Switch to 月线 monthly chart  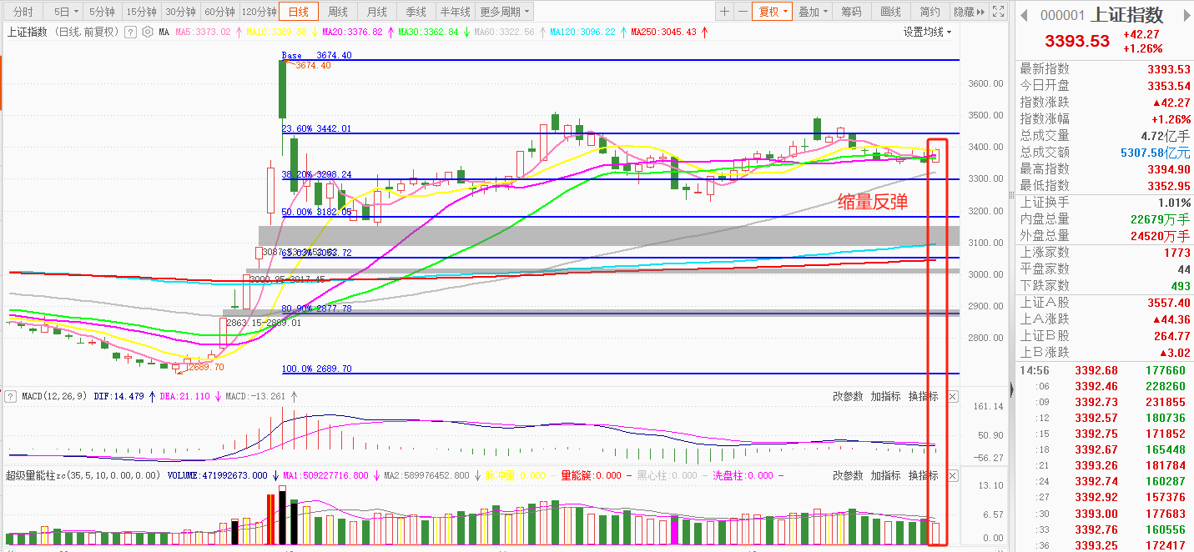click(376, 12)
